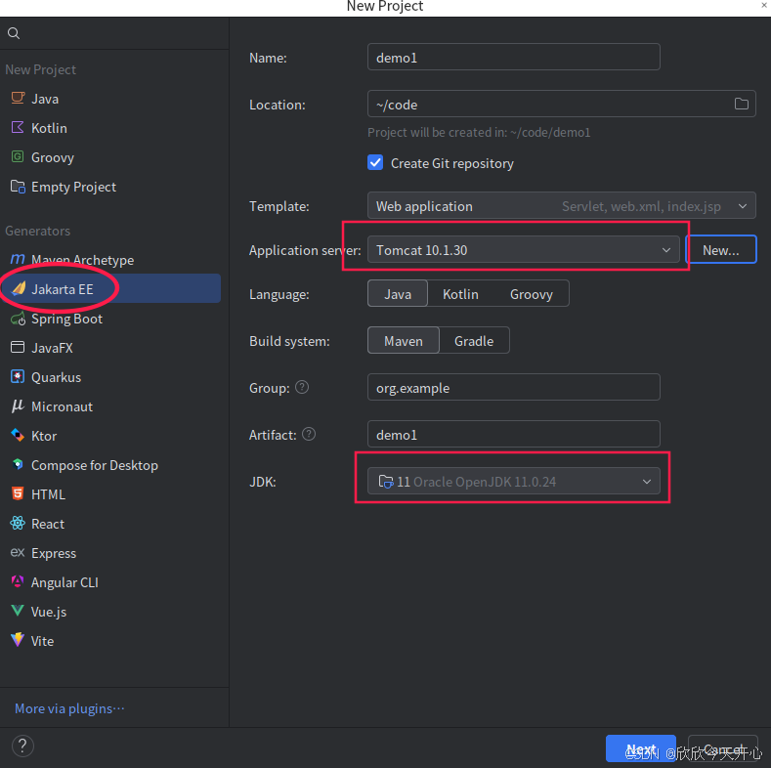This screenshot has height=768, width=771.
Task: Select the Maven Archetype generator icon
Action: (18, 259)
